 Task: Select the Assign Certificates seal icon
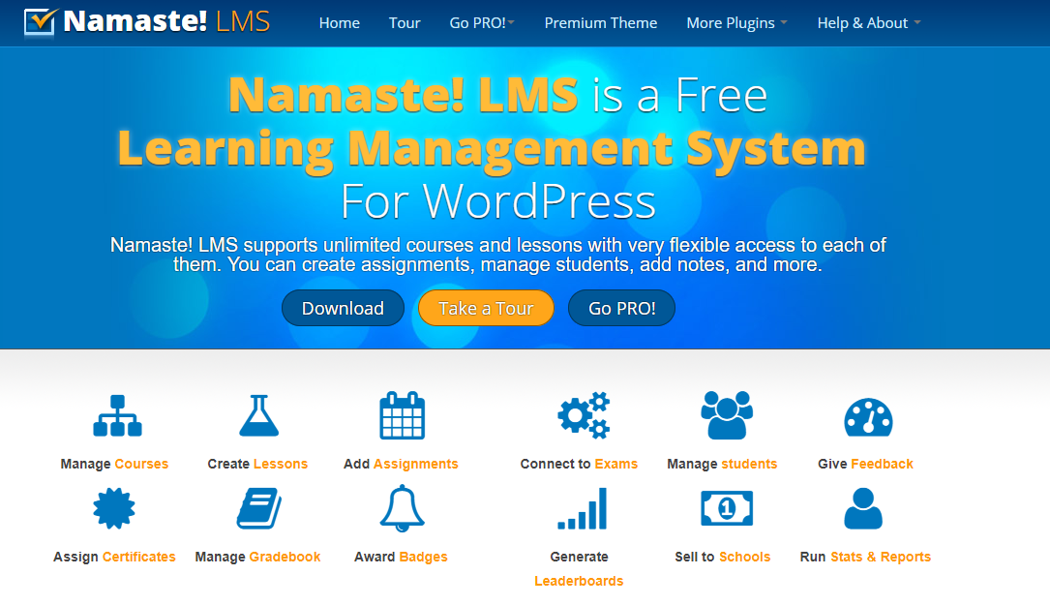114,507
